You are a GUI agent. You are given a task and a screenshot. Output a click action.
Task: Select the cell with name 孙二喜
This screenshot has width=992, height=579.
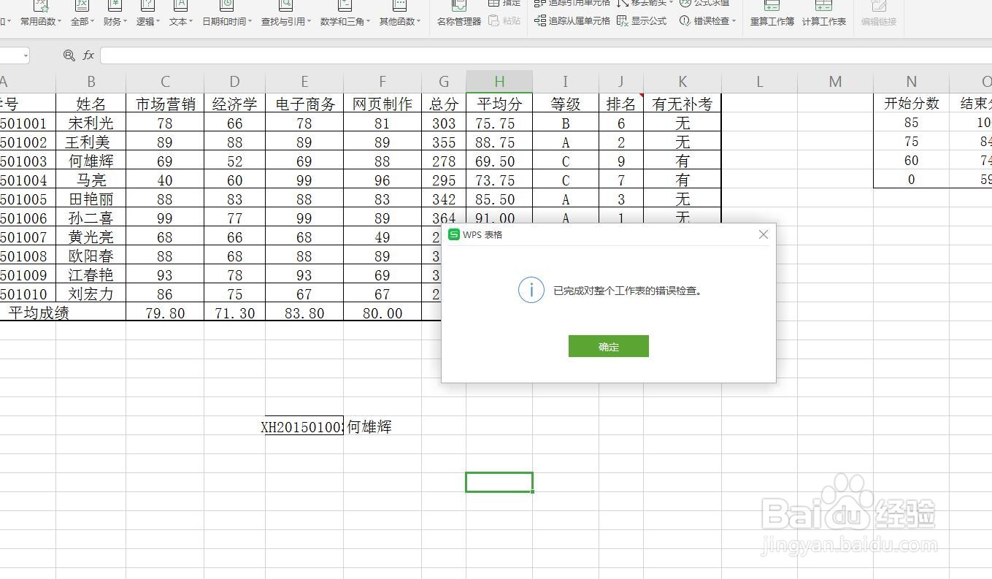coord(91,218)
